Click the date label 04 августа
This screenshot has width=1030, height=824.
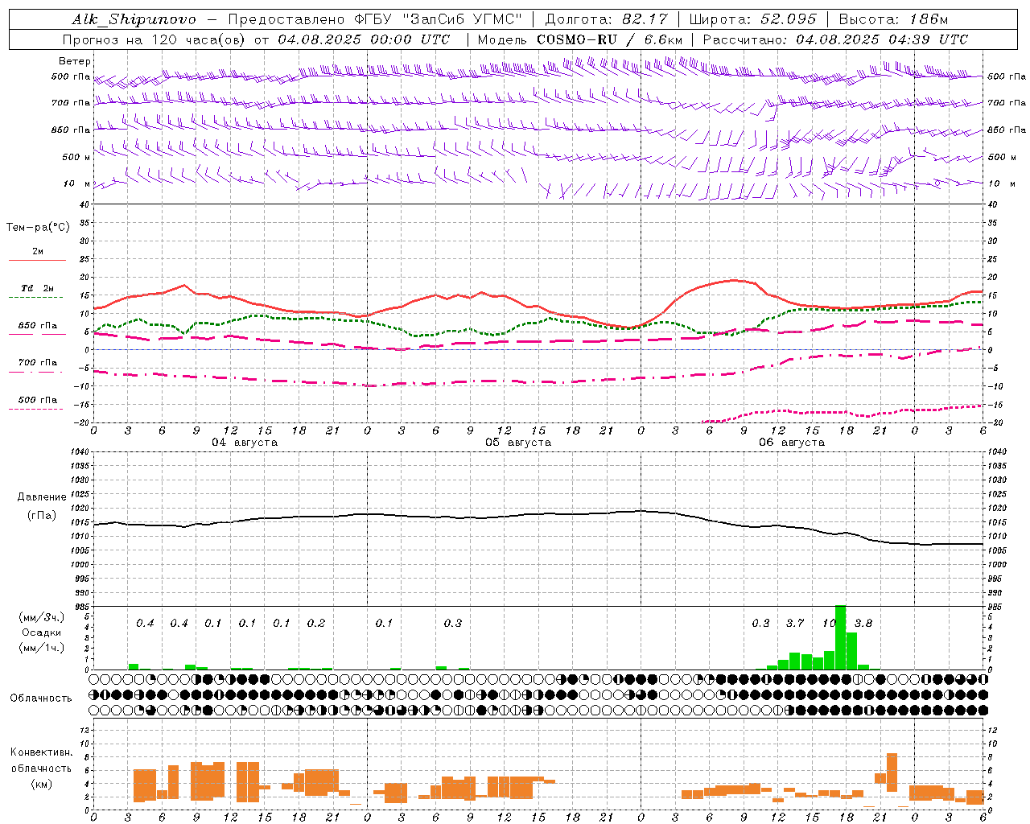coord(245,443)
